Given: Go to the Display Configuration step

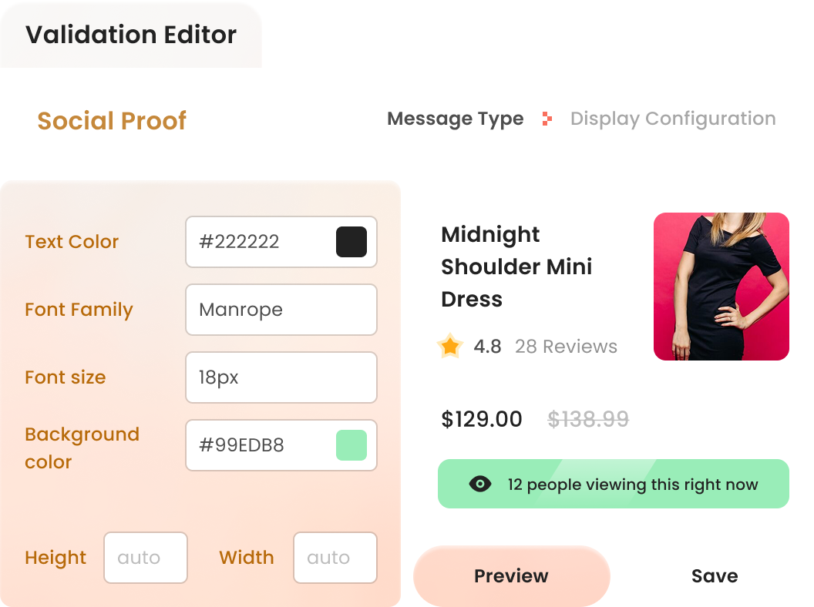Looking at the screenshot, I should (x=672, y=119).
